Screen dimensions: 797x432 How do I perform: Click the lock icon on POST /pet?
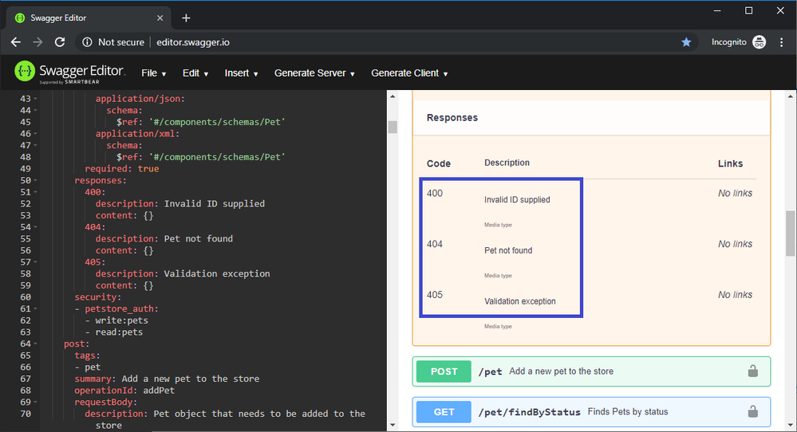pos(752,371)
